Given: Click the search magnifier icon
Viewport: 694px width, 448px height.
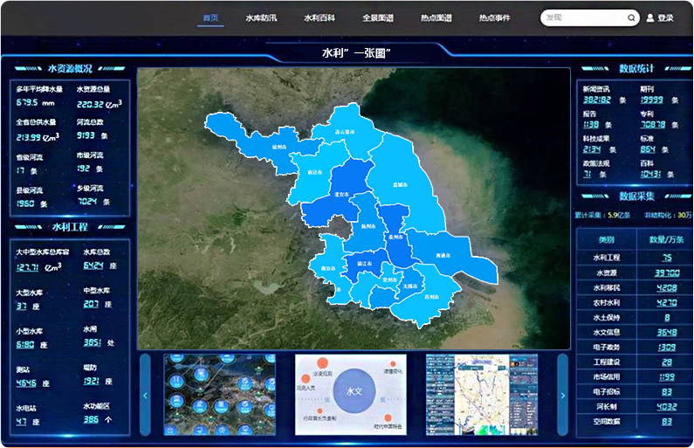Looking at the screenshot, I should (x=631, y=17).
